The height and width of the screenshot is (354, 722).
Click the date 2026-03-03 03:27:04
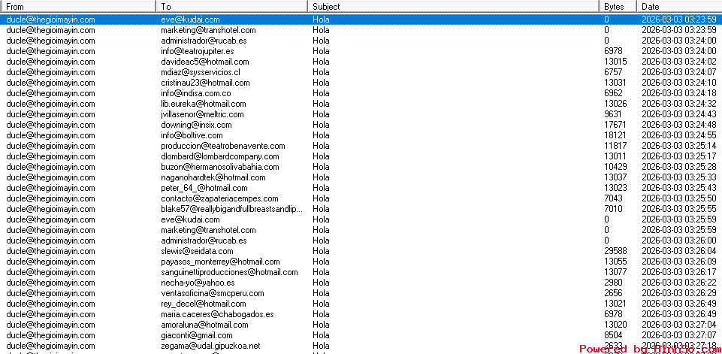tap(678, 325)
